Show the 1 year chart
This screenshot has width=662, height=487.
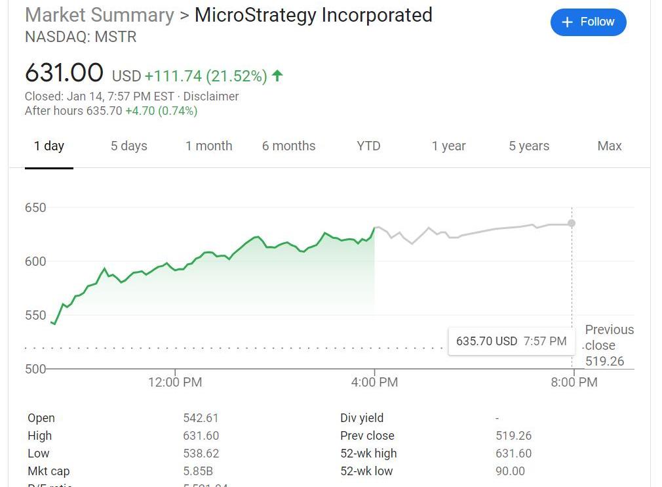(x=448, y=146)
